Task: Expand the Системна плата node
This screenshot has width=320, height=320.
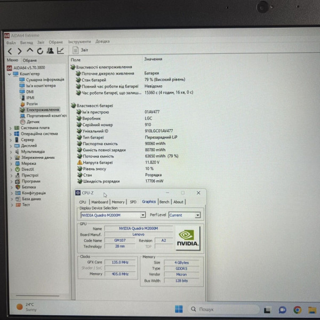Action: [11, 129]
